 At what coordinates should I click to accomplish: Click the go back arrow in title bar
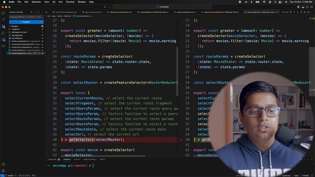pos(105,7)
